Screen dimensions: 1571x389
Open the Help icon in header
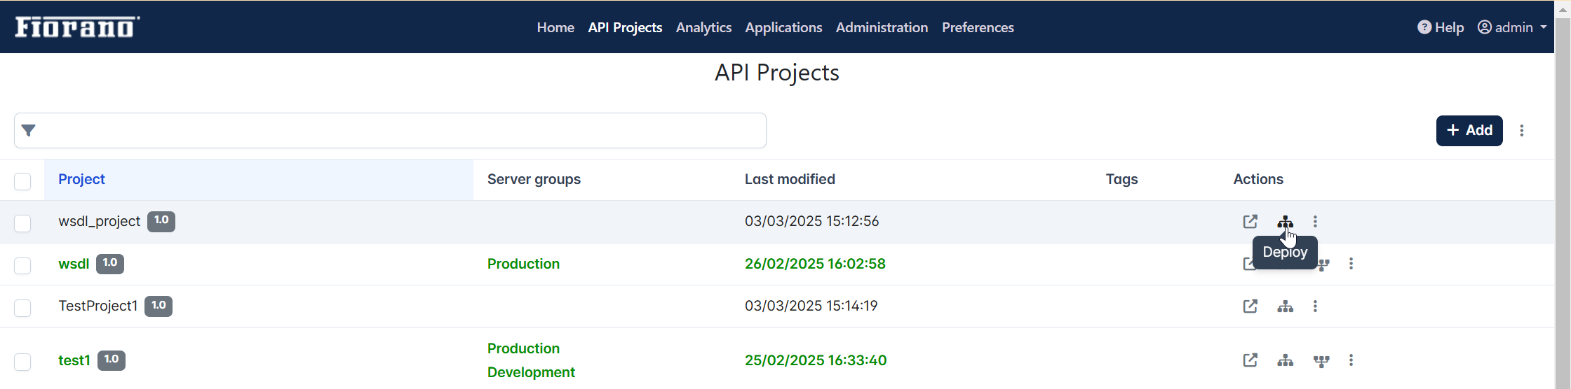pyautogui.click(x=1424, y=27)
